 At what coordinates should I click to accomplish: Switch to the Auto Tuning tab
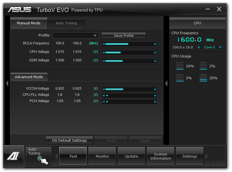coord(66,23)
